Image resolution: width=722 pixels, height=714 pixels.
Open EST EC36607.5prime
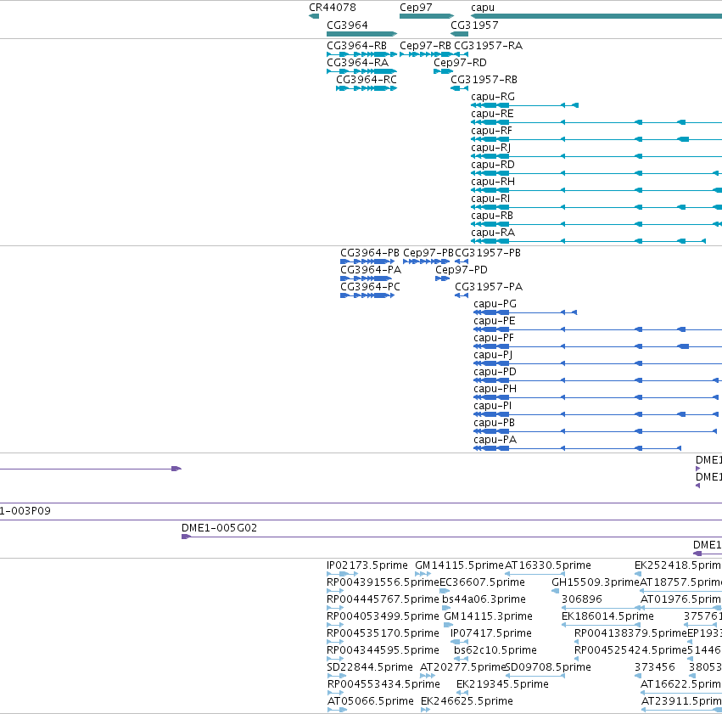pos(482,582)
